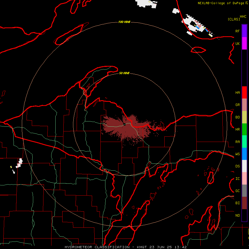Click the purple RF legend color swatch
The height and width of the screenshot is (249, 249).
(244, 31)
